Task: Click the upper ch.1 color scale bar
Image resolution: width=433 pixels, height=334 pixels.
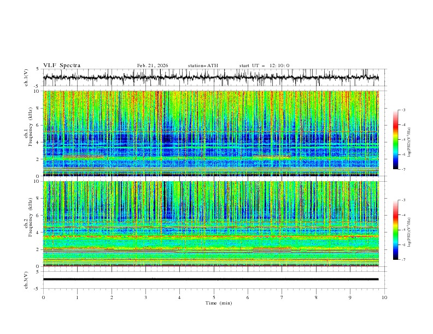Action: (x=396, y=140)
